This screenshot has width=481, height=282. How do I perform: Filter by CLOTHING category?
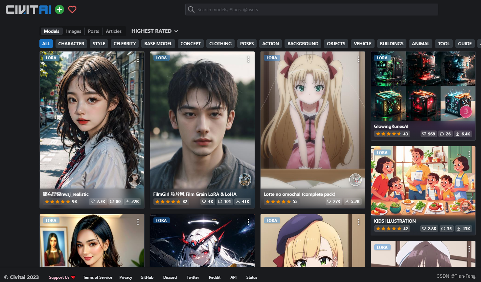[220, 44]
